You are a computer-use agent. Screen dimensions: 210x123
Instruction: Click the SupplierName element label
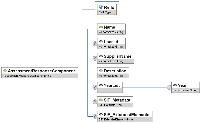click(x=117, y=56)
